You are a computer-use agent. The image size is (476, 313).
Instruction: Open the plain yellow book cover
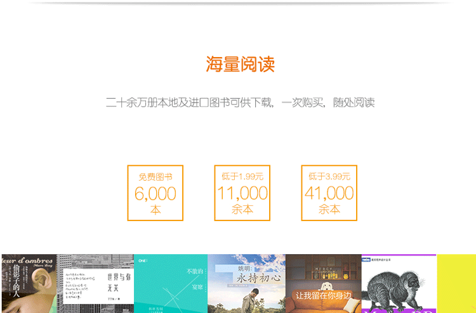(456, 283)
